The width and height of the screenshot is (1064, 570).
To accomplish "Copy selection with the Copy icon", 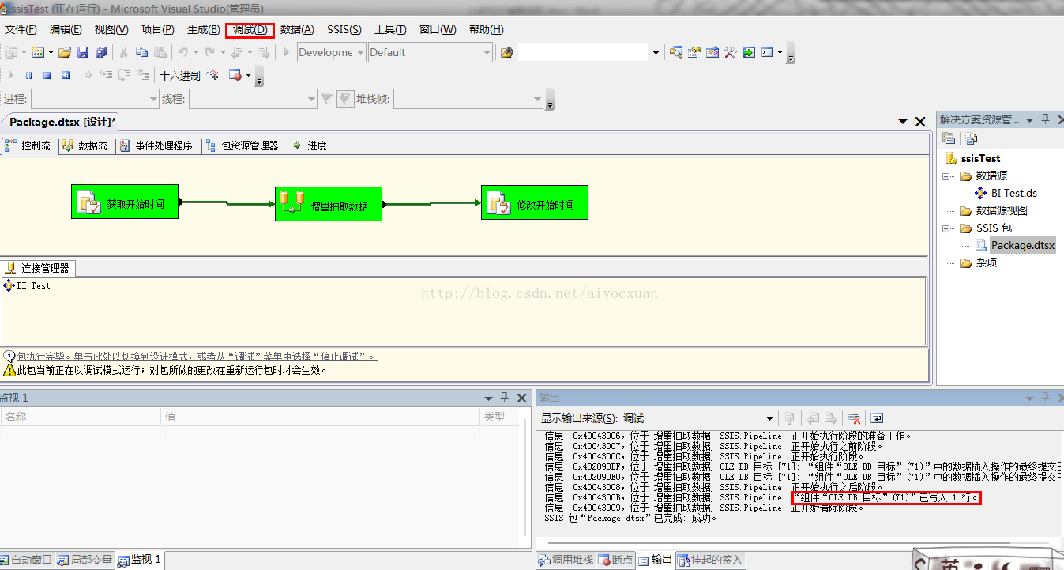I will (141, 53).
